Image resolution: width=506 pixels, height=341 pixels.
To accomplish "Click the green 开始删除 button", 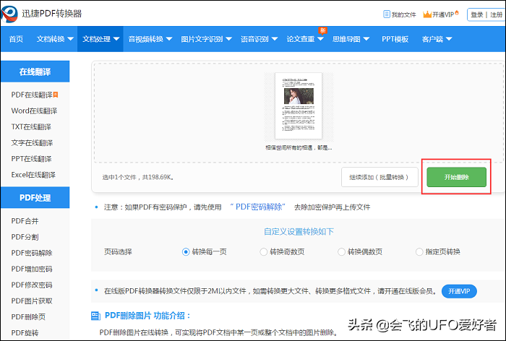I will tap(456, 177).
